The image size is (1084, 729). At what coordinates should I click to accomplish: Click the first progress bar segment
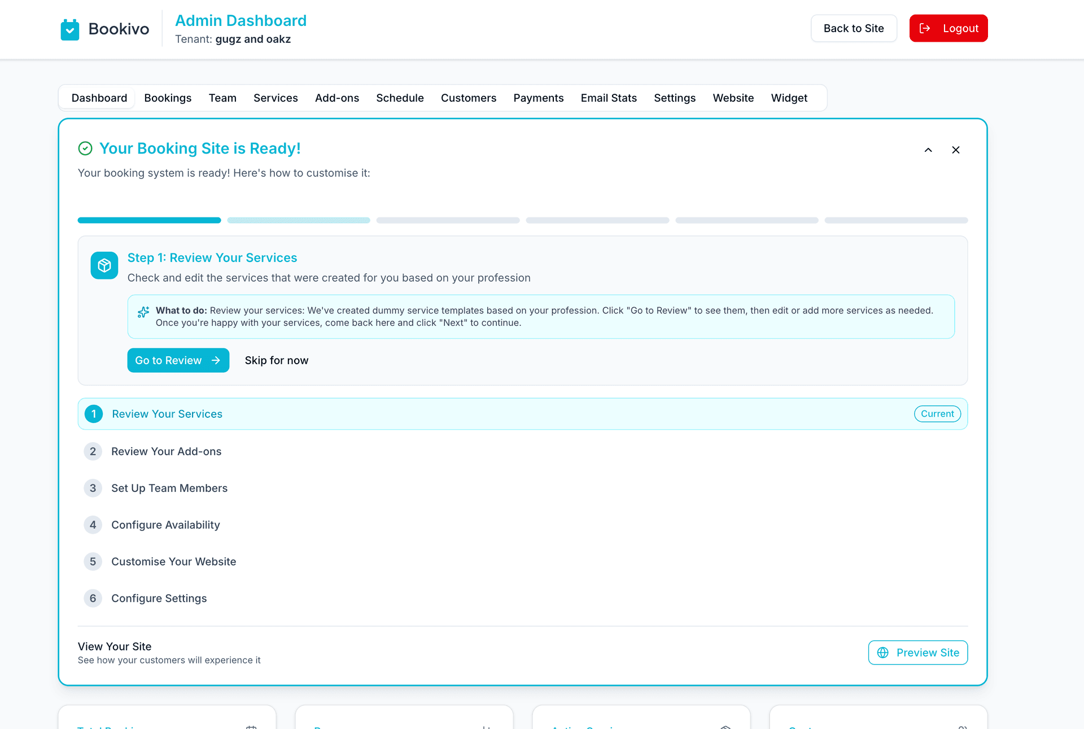149,220
